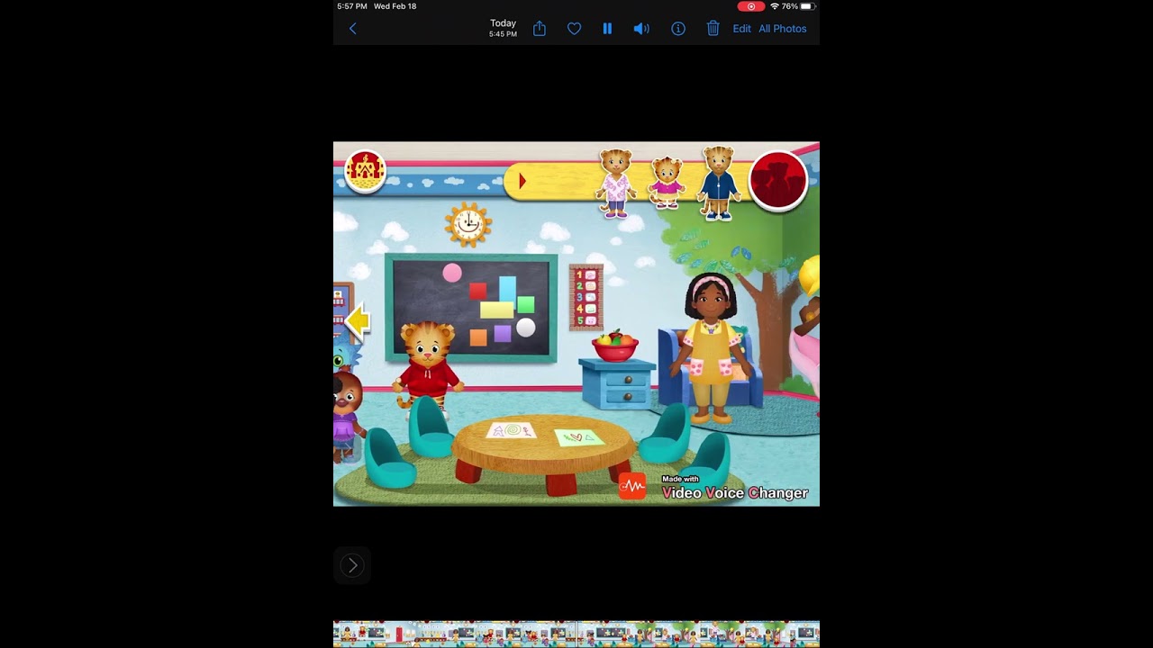Tap the yellow rectangle on chalkboard

[x=496, y=310]
